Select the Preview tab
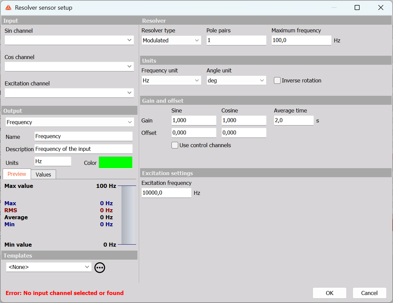The width and height of the screenshot is (393, 303). 17,174
